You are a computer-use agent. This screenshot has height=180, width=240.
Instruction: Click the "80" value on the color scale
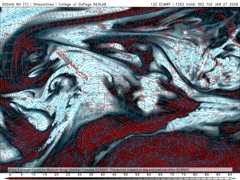[x=195, y=175]
